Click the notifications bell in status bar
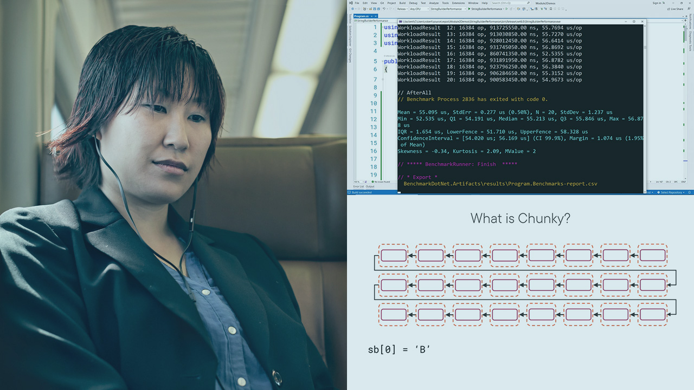 (690, 192)
